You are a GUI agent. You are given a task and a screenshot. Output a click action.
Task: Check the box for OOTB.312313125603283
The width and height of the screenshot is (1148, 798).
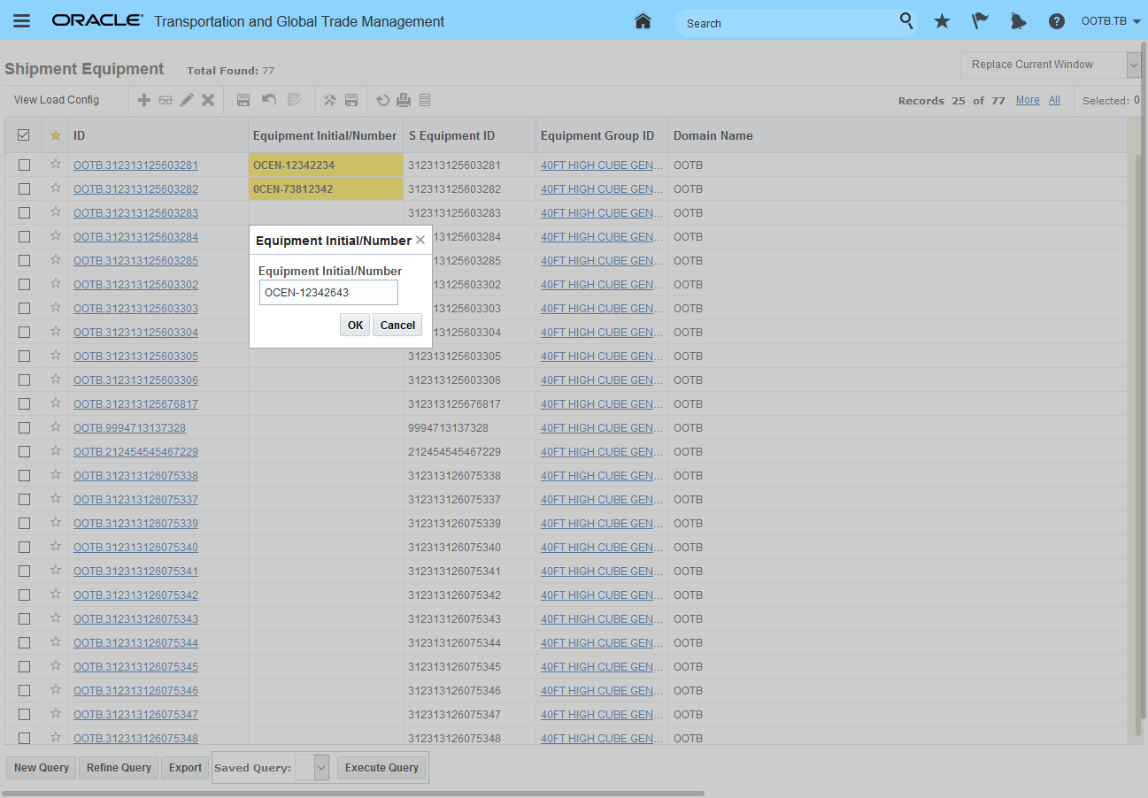coord(24,212)
